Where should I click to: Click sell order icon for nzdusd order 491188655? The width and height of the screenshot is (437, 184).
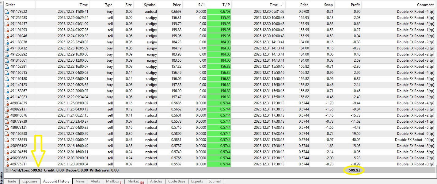point(7,140)
